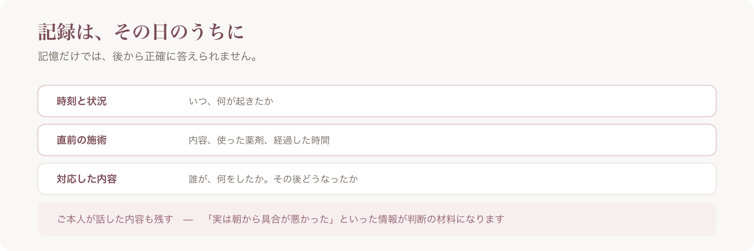Click the pink note box at bottom
This screenshot has width=754, height=251.
tap(377, 219)
